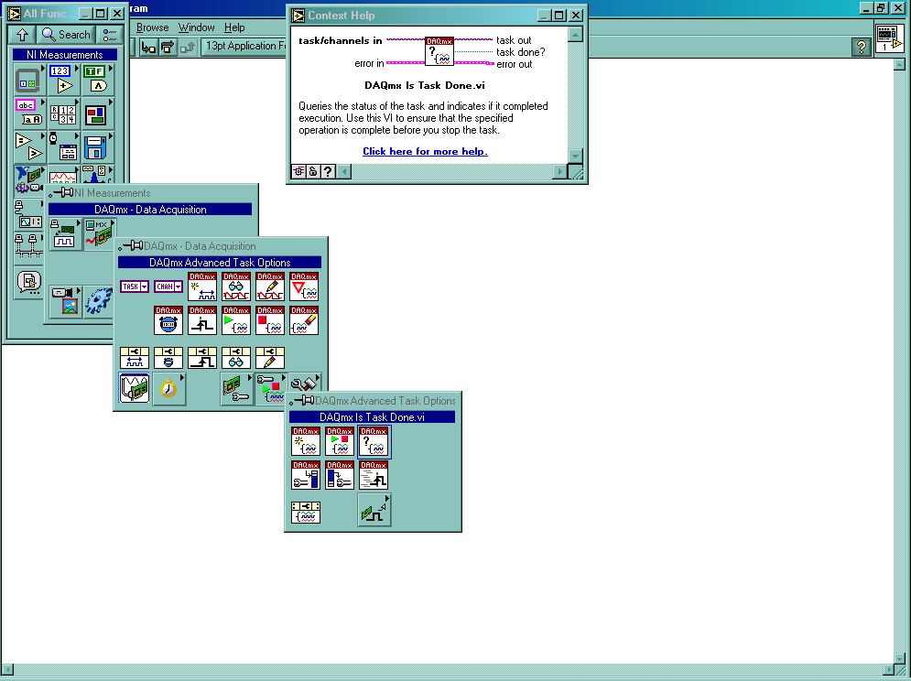The width and height of the screenshot is (911, 681).
Task: Click the DAQmx buffer-to-wrench configuration icon
Action: (340, 475)
